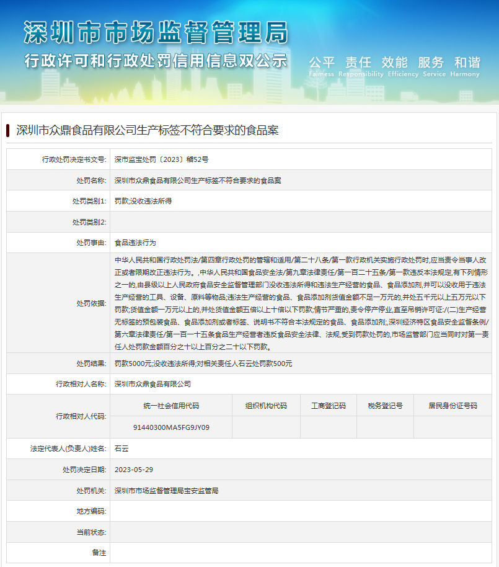This screenshot has height=567, width=499.
Task: Select the value 食品违法行为
Action: (x=135, y=243)
